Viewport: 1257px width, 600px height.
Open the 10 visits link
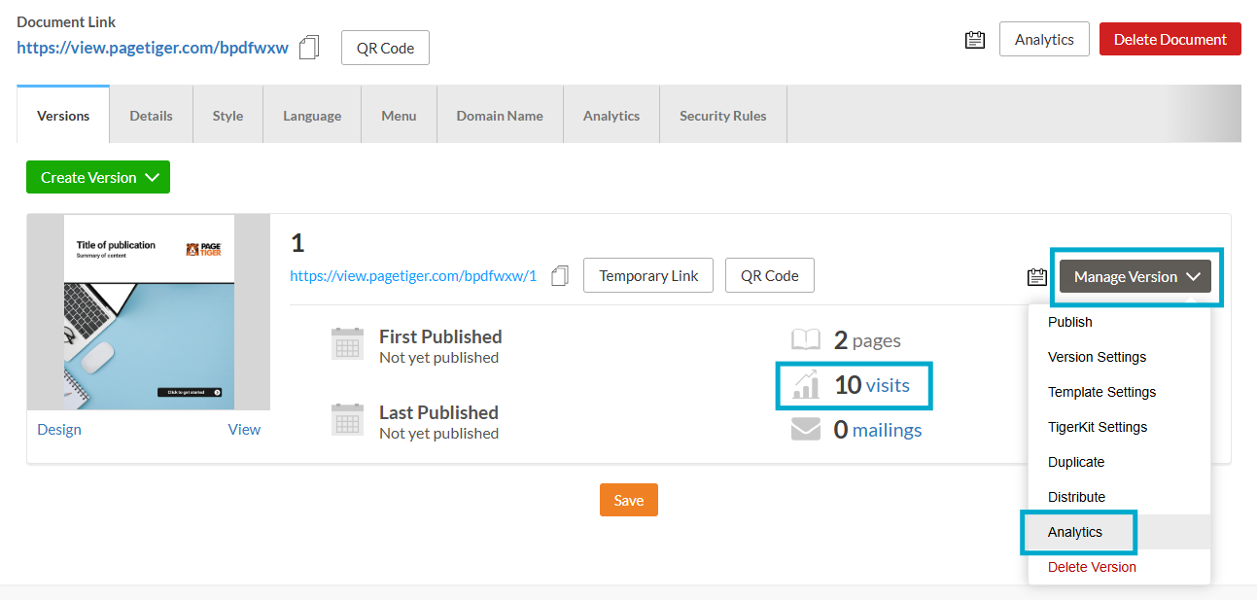click(887, 385)
